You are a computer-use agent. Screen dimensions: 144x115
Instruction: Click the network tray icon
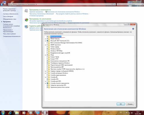coord(129,113)
